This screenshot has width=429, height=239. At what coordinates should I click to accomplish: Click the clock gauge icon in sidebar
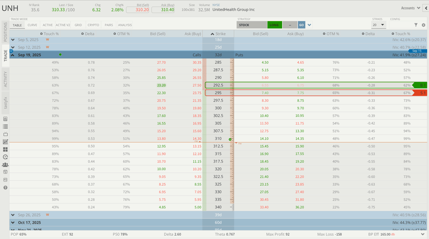point(5,157)
